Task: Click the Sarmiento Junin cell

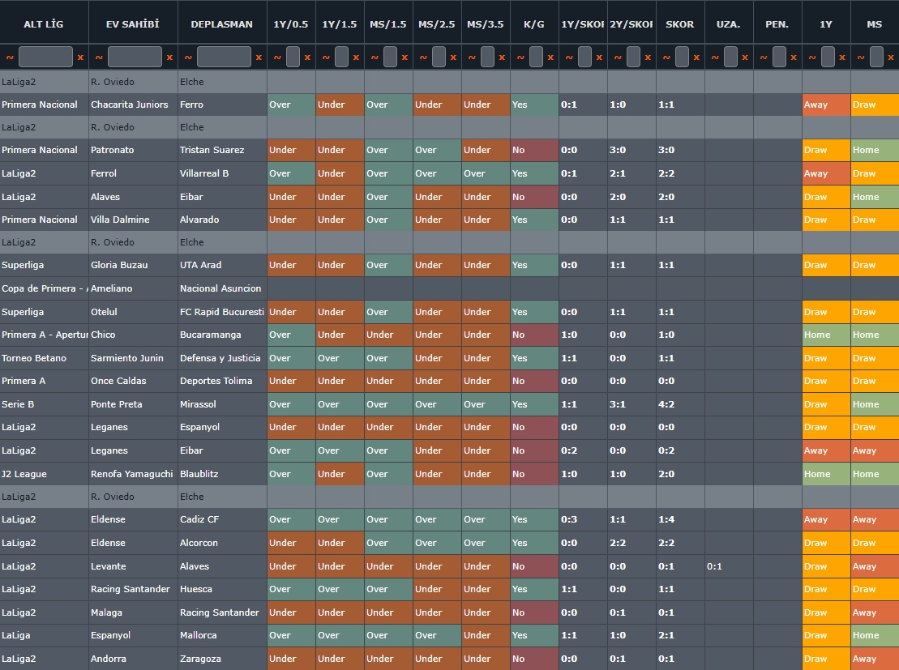Action: (133, 358)
